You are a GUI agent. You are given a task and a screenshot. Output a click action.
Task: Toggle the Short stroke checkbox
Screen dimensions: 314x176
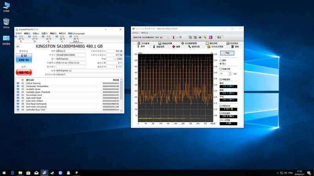coord(221,69)
